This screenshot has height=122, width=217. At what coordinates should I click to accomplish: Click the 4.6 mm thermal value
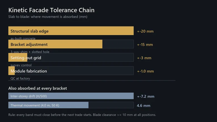click(x=144, y=106)
